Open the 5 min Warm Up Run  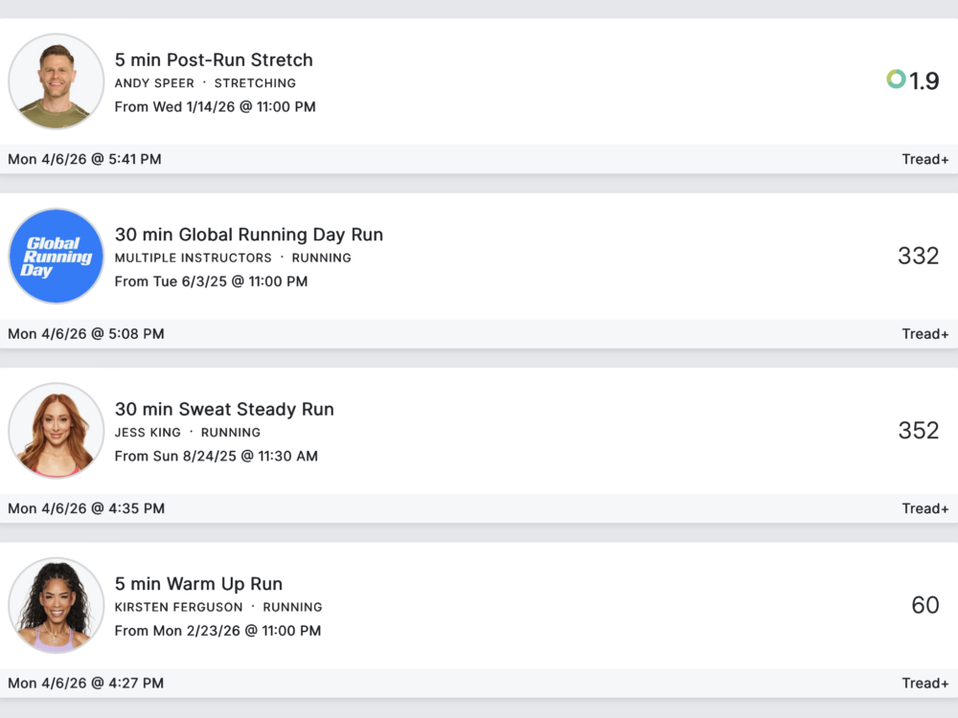coord(198,584)
